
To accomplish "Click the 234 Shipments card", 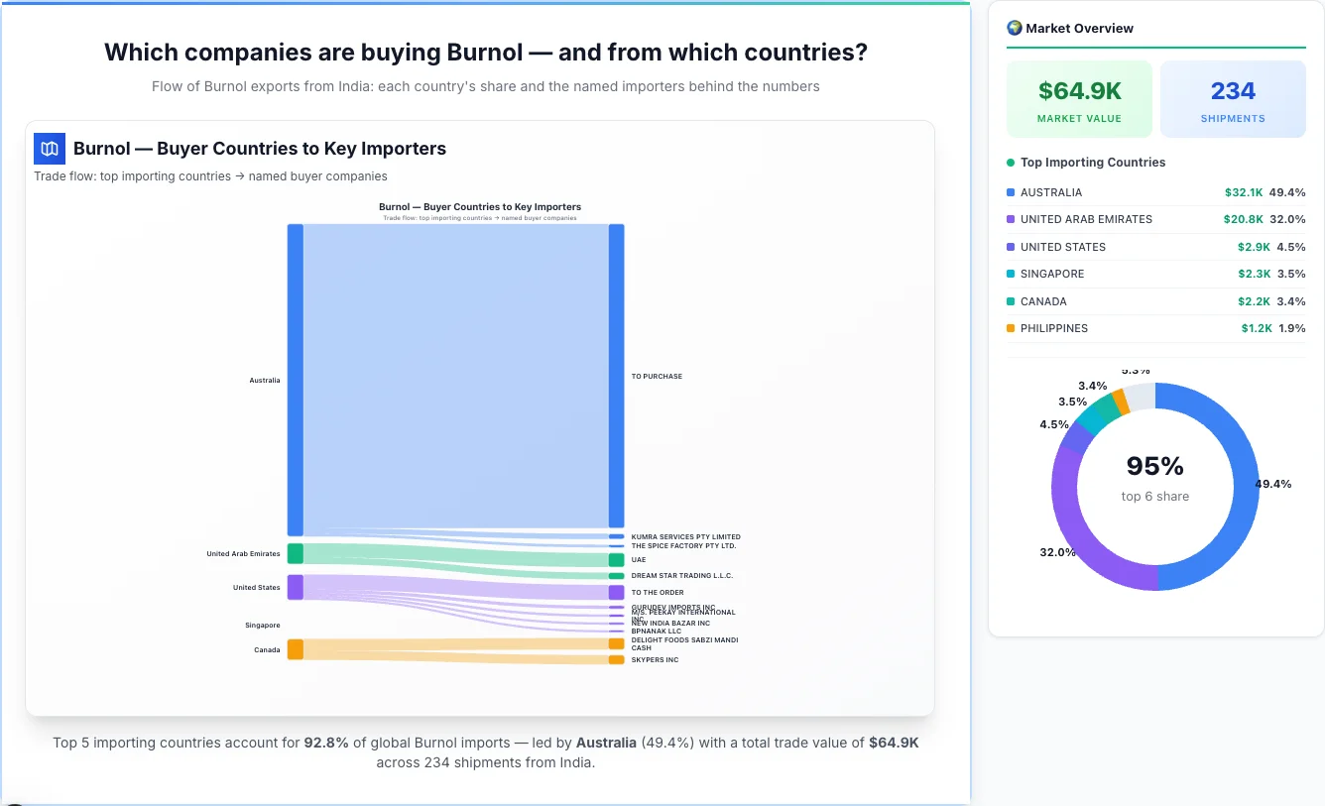I will point(1233,98).
